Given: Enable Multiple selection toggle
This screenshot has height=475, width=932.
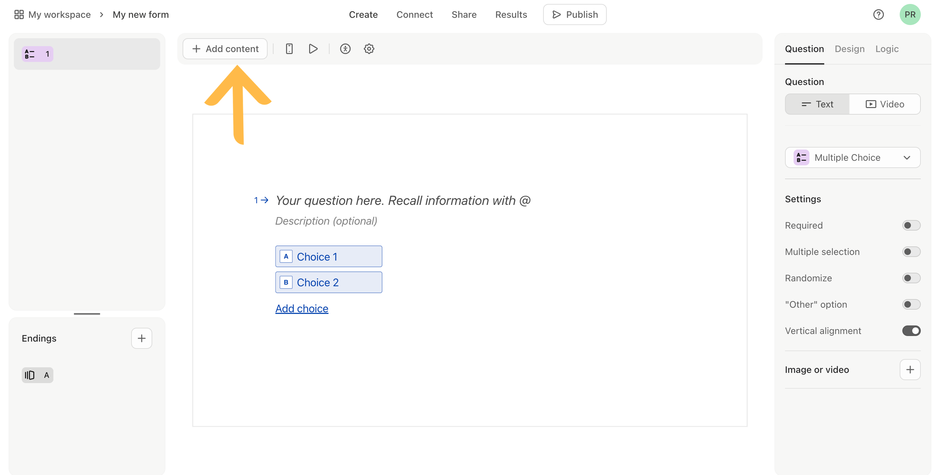Looking at the screenshot, I should pyautogui.click(x=911, y=252).
